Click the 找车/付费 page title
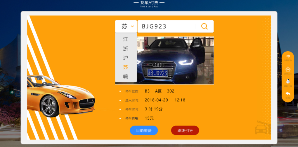This screenshot has height=147, width=298. (149, 3)
